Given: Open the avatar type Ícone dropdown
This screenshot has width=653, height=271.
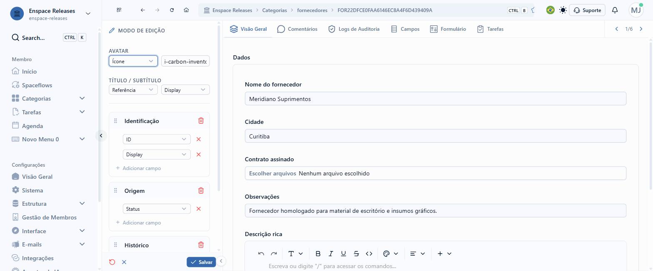Looking at the screenshot, I should [133, 61].
